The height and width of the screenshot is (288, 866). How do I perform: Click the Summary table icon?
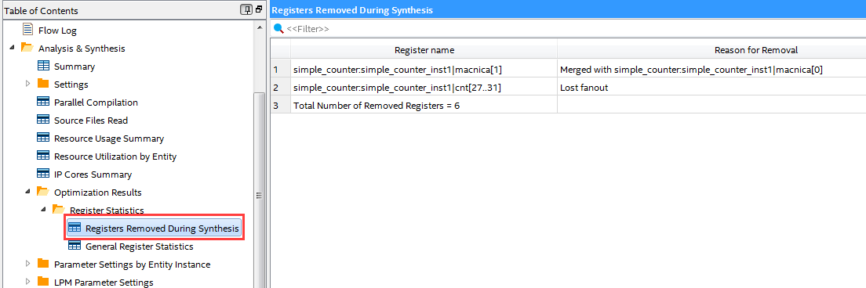[x=43, y=66]
